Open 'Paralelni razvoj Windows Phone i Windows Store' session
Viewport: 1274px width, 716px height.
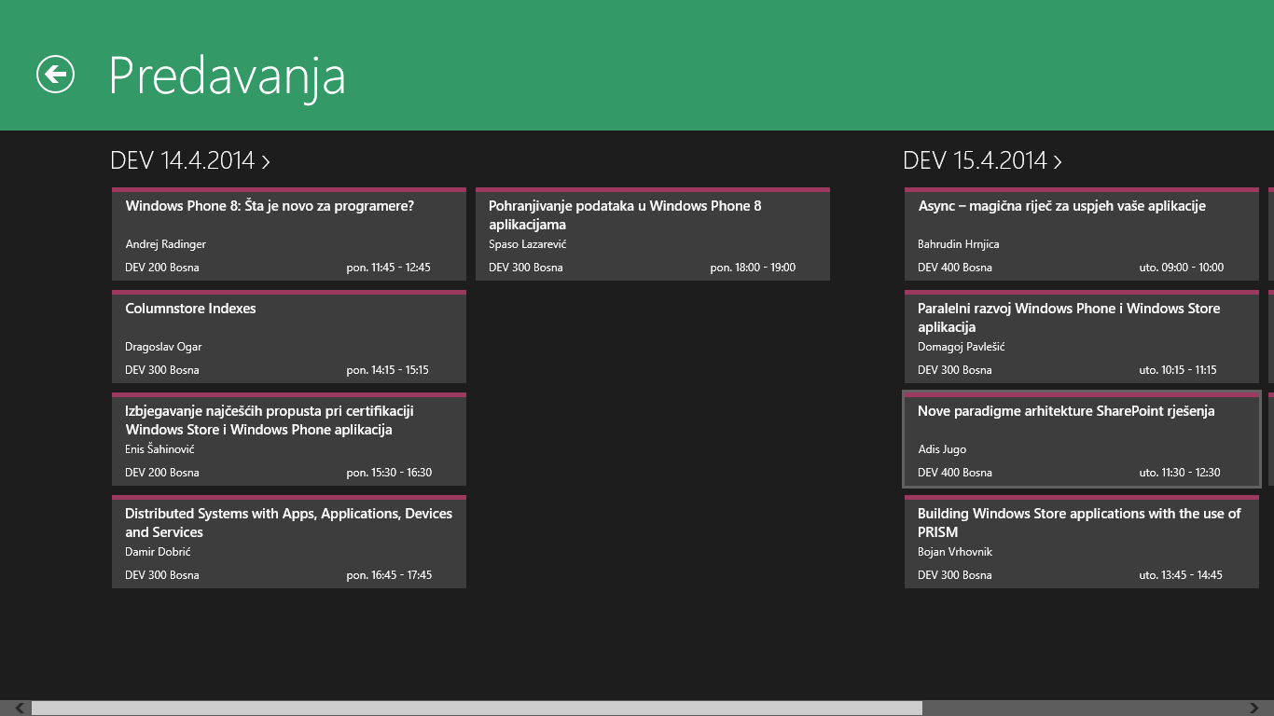(x=1082, y=337)
